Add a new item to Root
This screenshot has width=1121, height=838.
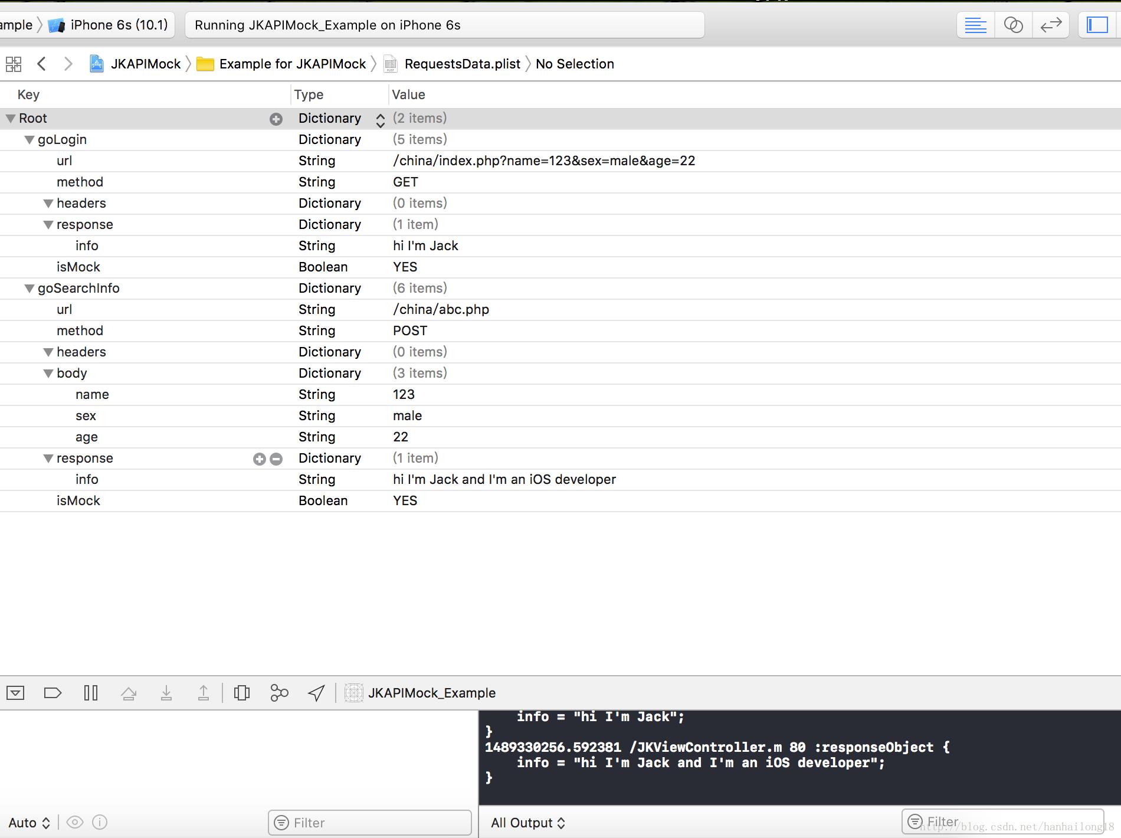(276, 119)
